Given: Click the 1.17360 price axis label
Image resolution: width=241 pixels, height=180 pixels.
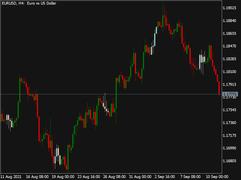Looking at the screenshot, I should (x=229, y=123).
